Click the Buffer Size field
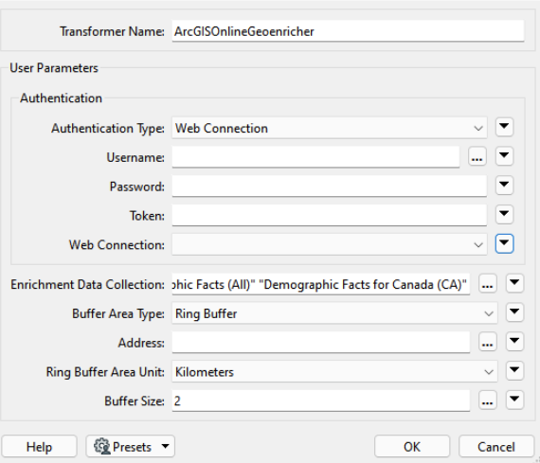This screenshot has width=540, height=463. click(x=320, y=401)
